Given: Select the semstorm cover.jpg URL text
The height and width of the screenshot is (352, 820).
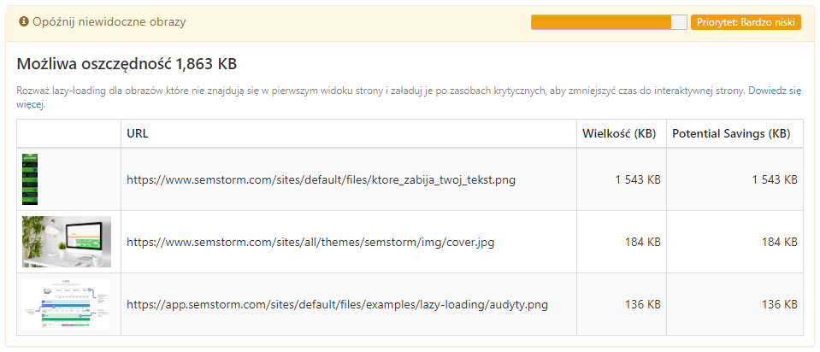Looking at the screenshot, I should [310, 243].
